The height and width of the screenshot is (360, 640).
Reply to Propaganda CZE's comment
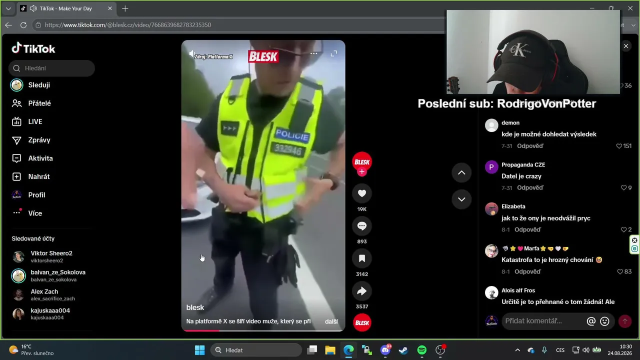530,188
